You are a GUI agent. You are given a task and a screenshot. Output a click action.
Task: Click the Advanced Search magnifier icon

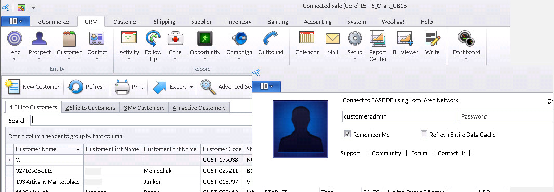pyautogui.click(x=208, y=86)
